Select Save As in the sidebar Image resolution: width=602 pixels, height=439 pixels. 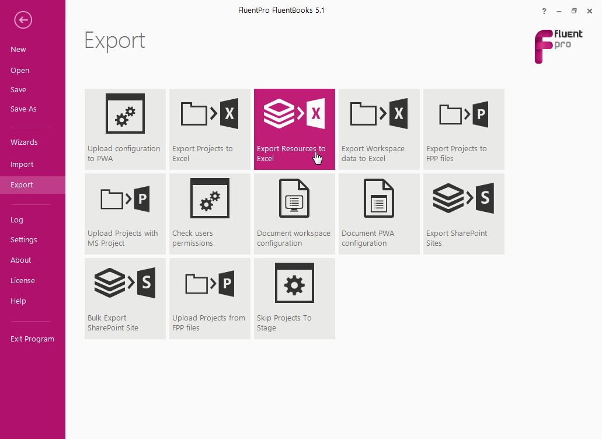tap(23, 109)
